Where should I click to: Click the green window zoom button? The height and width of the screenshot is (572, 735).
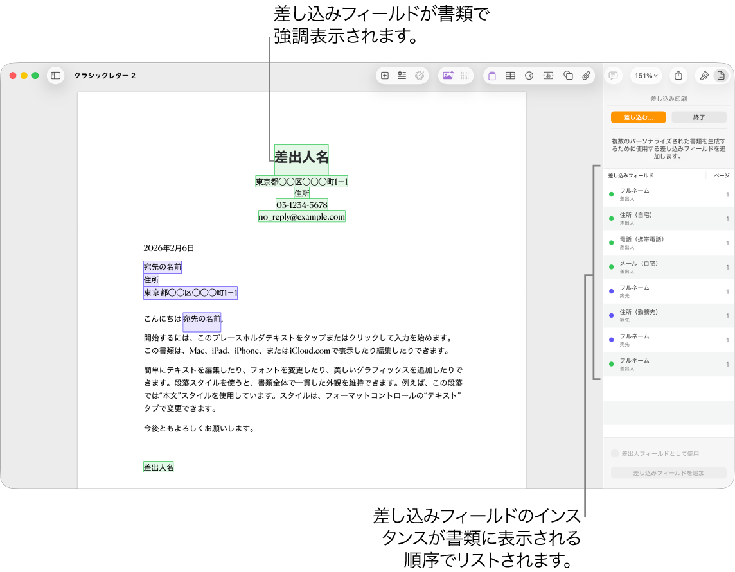pos(35,75)
